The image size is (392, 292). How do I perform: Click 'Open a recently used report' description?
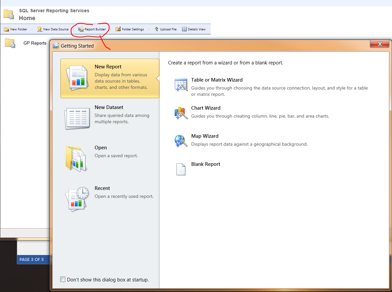pos(124,197)
